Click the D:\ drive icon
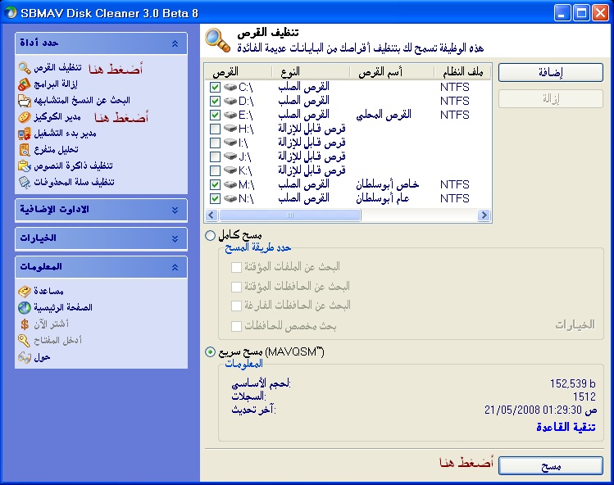614x485 pixels. coord(230,101)
